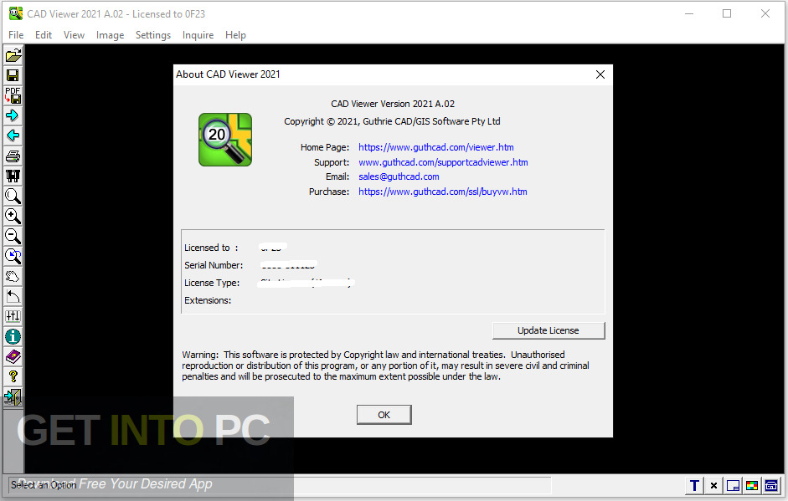Viewport: 788px width, 501px height.
Task: Open the guthcad.com viewer.htm home page link
Action: click(x=436, y=147)
